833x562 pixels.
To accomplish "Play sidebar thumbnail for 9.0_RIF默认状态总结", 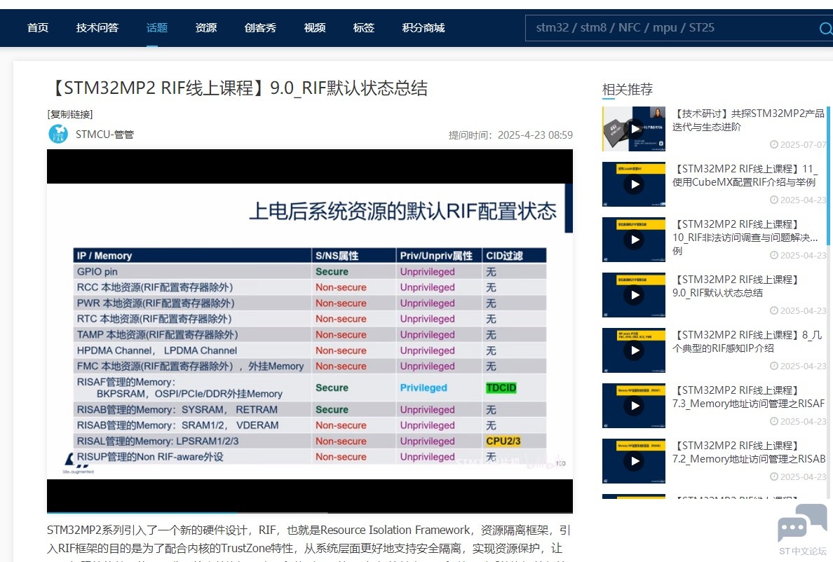I will (634, 294).
